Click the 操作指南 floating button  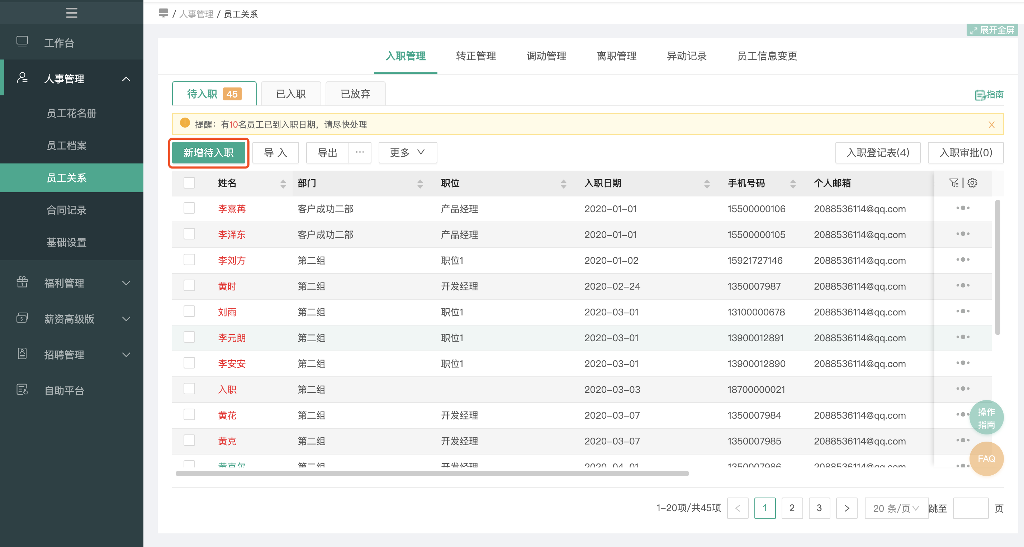[986, 418]
